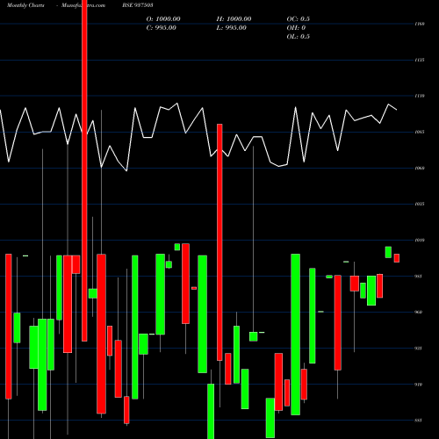This screenshot has width=439, height=439.
Task: Click the 1160 price axis label
Action: coord(420,24)
